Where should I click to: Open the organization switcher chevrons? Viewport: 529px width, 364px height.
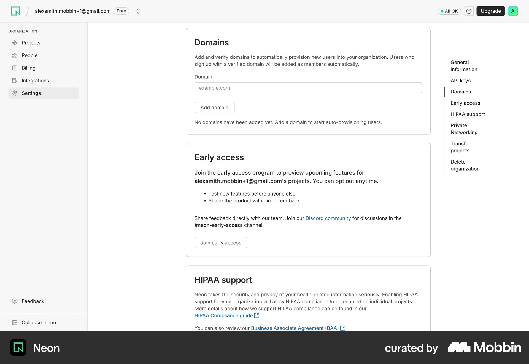tap(138, 11)
